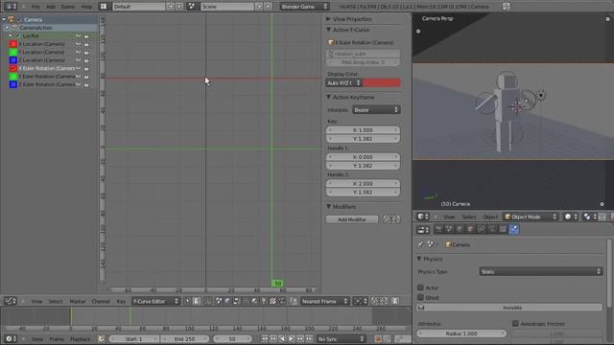Collapse the LocRot group

coord(10,35)
